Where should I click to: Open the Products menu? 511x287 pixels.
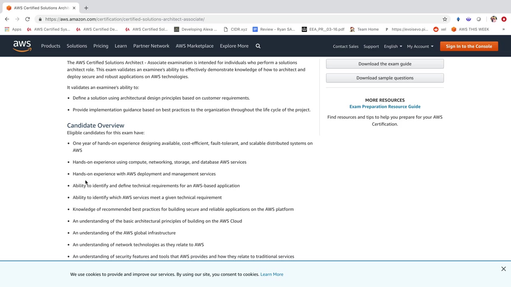(x=51, y=46)
